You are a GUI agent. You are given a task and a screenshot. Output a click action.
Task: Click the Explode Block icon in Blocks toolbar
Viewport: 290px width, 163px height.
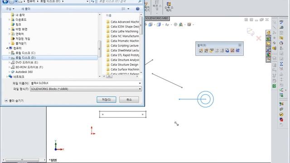click(232, 50)
